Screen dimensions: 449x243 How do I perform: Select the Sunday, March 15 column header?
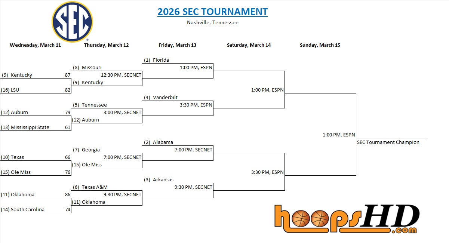(x=320, y=45)
